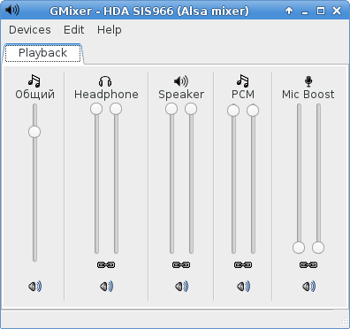This screenshot has width=350, height=329.
Task: Mute the Mic Boost channel
Action: coord(308,287)
